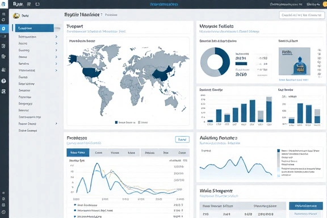
Task: Follow the blue link text in the top bar center
Action: point(164,4)
